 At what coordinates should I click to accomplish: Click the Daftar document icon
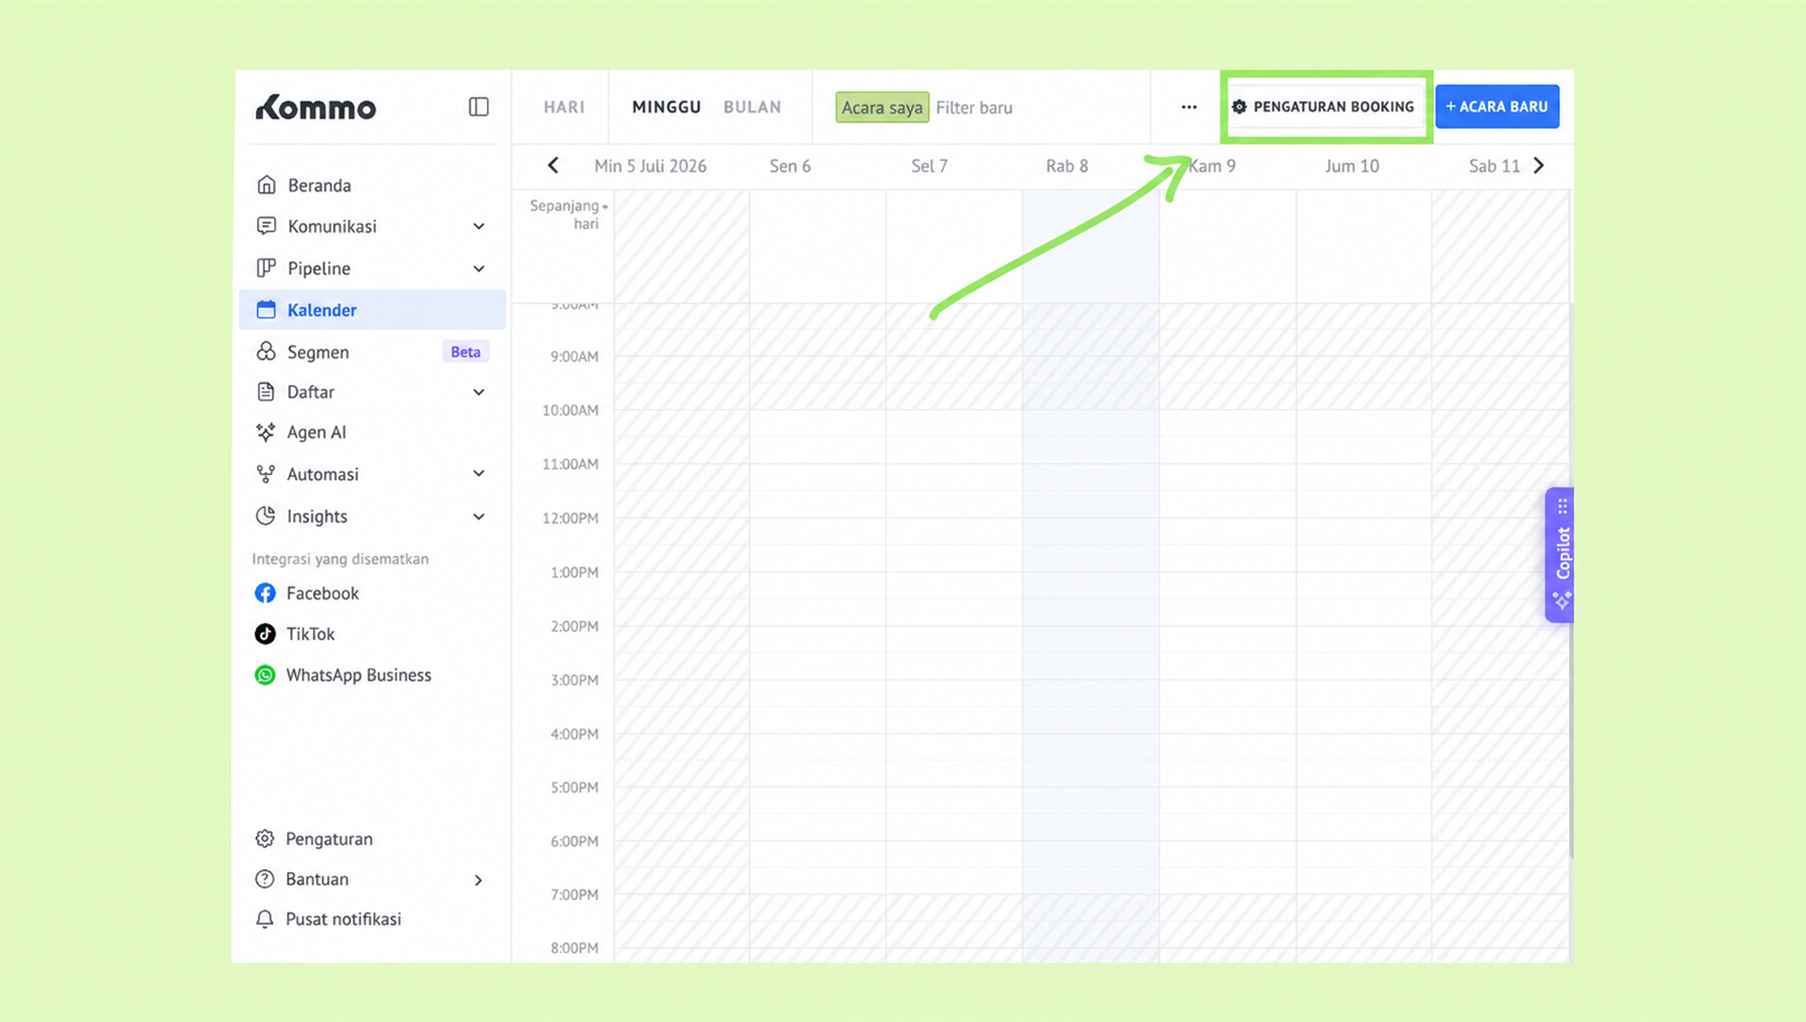pos(266,392)
